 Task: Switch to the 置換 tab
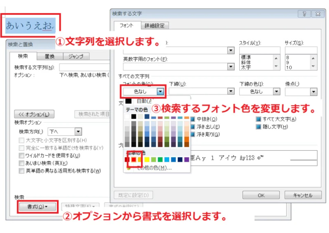pyautogui.click(x=50, y=56)
